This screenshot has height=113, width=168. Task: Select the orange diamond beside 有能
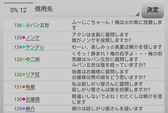24,87
